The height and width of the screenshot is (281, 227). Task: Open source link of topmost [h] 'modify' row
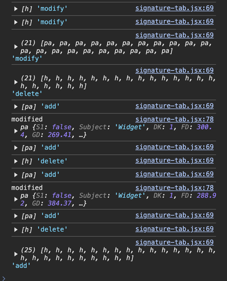pyautogui.click(x=175, y=8)
